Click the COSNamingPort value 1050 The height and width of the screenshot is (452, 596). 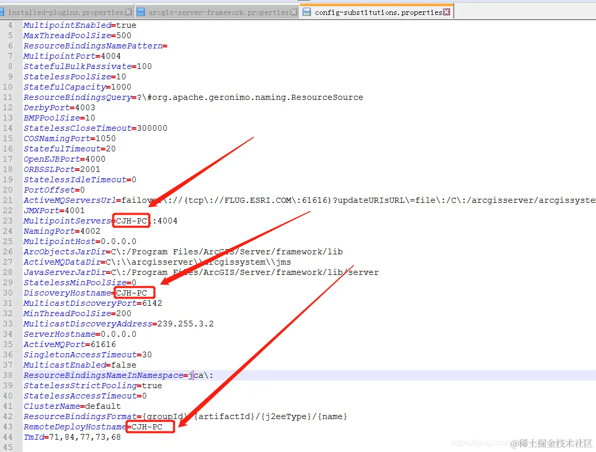(x=106, y=138)
